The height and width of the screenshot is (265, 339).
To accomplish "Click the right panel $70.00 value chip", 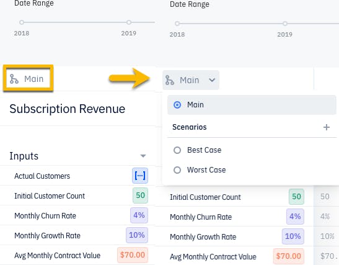I will (289, 256).
